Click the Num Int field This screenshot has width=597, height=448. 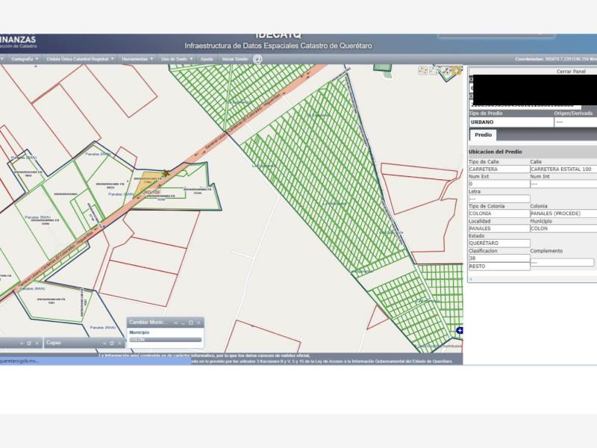point(563,184)
